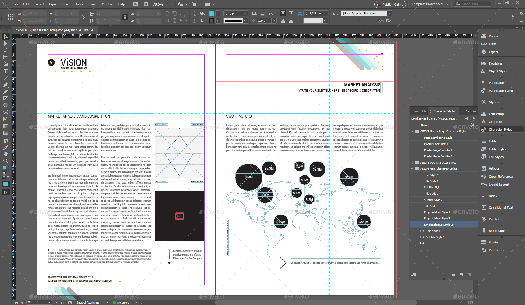Switch to the ViSION Business Plan document tab
The image size is (525, 305).
click(x=52, y=30)
